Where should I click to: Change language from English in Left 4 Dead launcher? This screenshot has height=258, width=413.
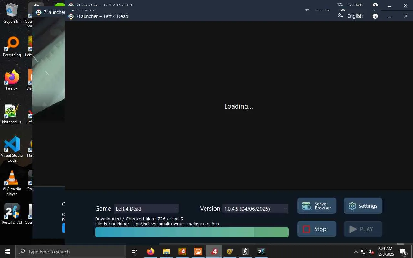point(350,16)
